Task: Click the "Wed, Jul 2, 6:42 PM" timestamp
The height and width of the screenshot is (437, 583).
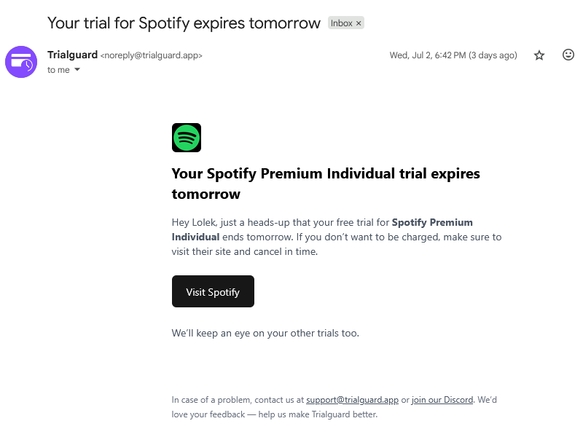Action: click(453, 55)
